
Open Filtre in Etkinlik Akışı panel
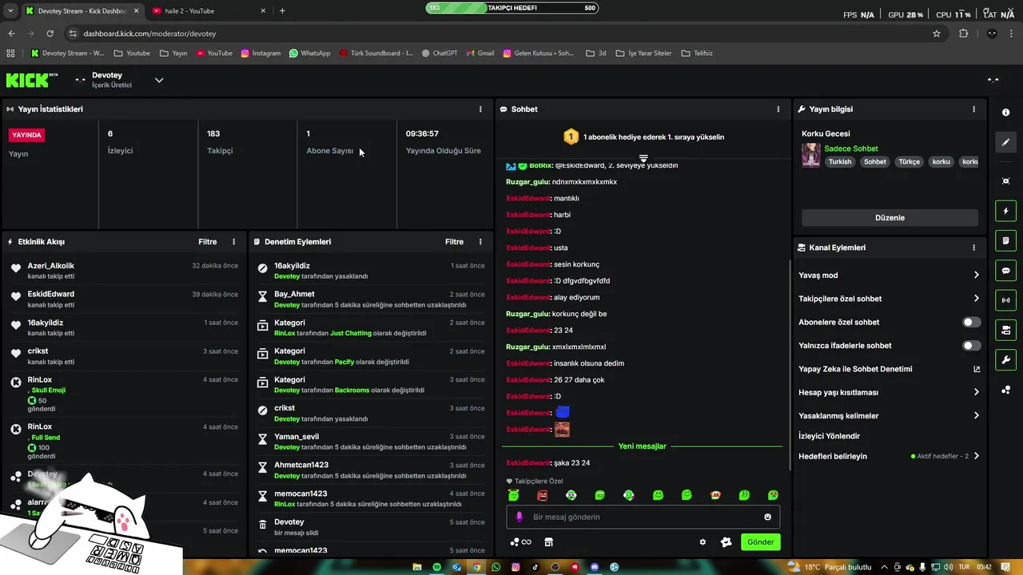tap(208, 241)
